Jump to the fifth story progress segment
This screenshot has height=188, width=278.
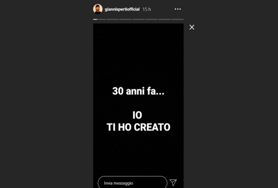click(151, 19)
